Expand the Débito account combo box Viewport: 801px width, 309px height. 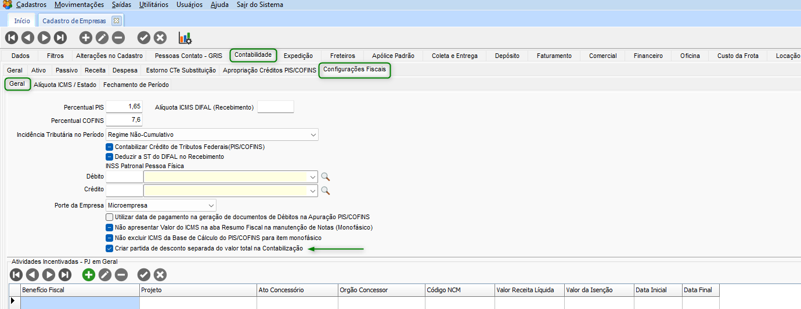click(313, 177)
